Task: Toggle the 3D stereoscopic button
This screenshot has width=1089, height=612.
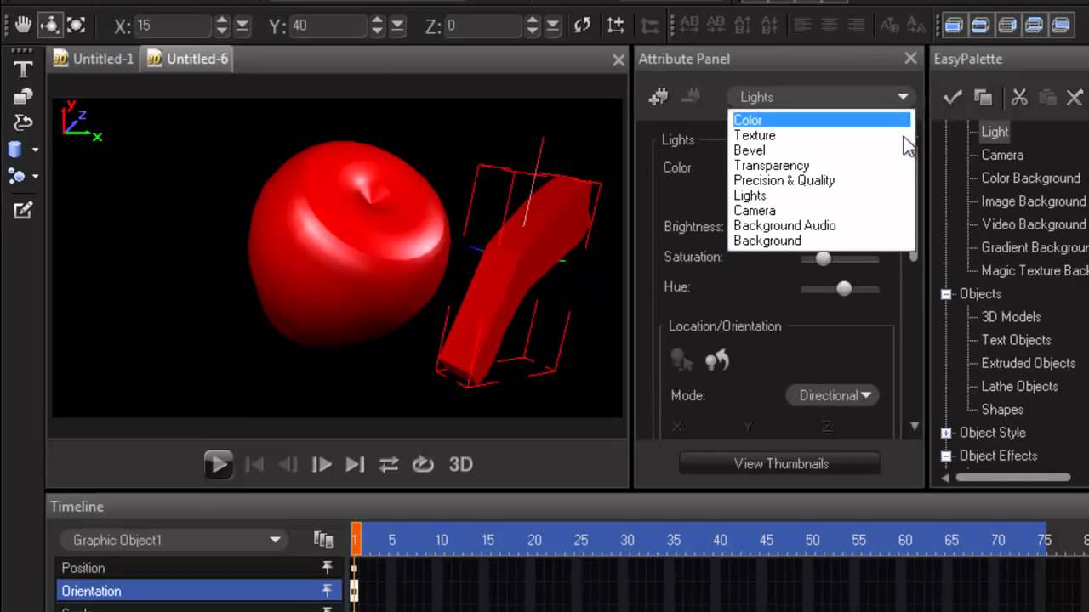Action: [x=460, y=464]
